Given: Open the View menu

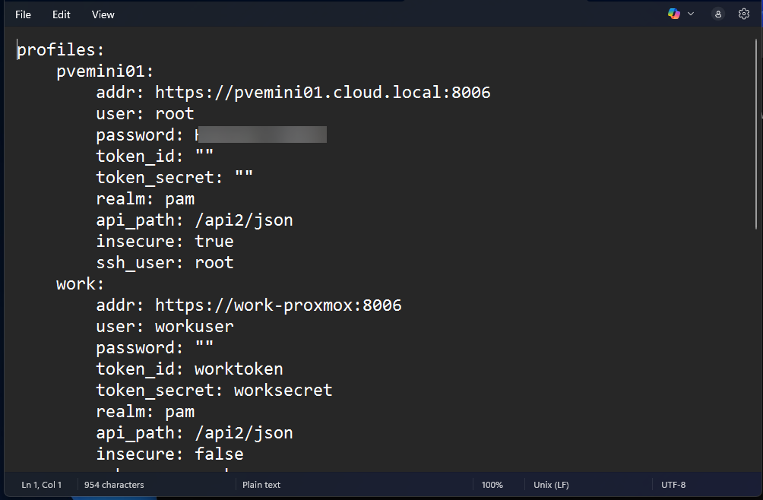Looking at the screenshot, I should pos(103,14).
